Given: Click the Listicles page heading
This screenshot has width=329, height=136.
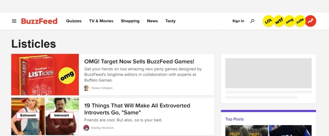Looking at the screenshot, I should click(33, 44).
